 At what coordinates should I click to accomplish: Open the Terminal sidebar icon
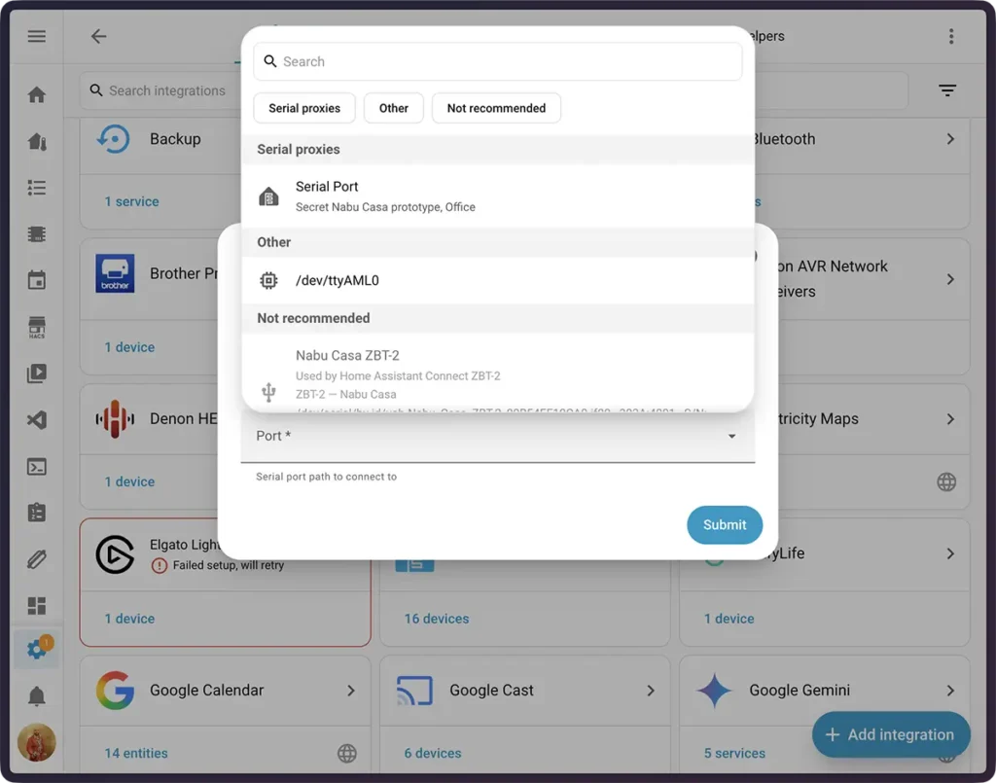(x=36, y=467)
